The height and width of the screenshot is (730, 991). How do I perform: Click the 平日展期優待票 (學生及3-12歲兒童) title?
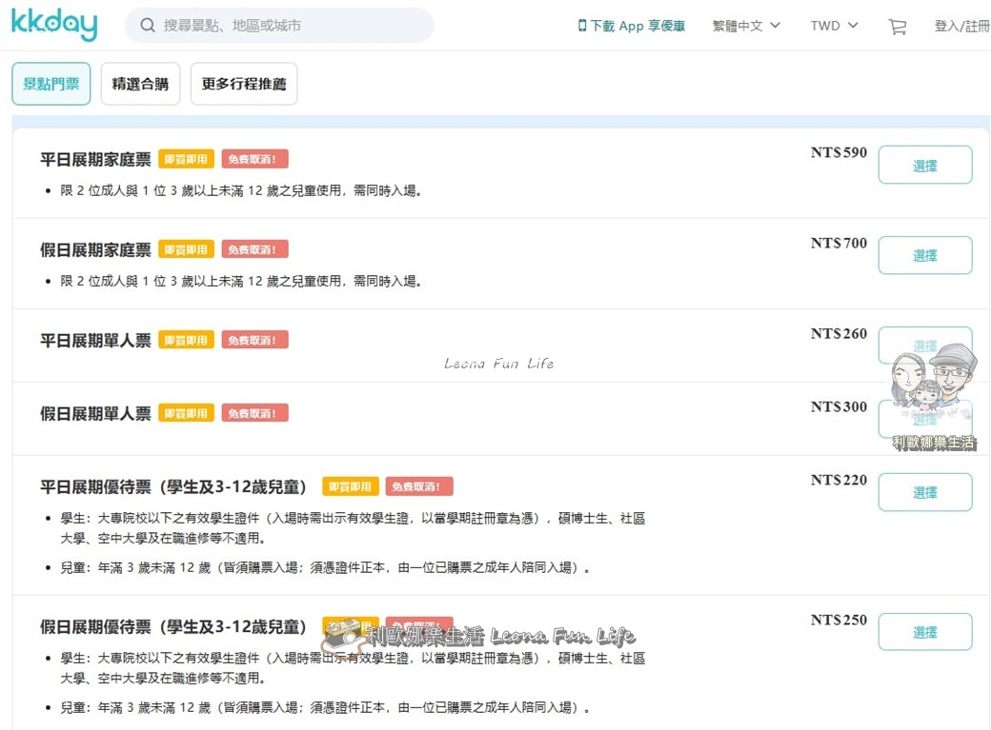pos(173,487)
